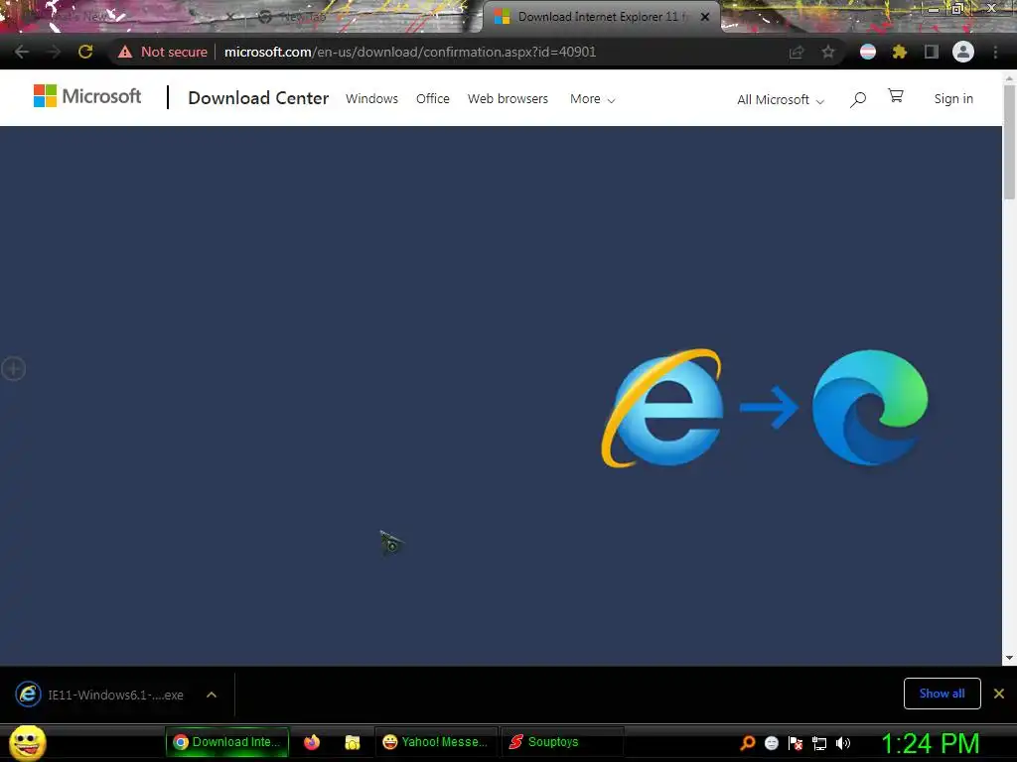
Task: Close the Download Internet Explorer 11 tab
Action: [x=705, y=17]
